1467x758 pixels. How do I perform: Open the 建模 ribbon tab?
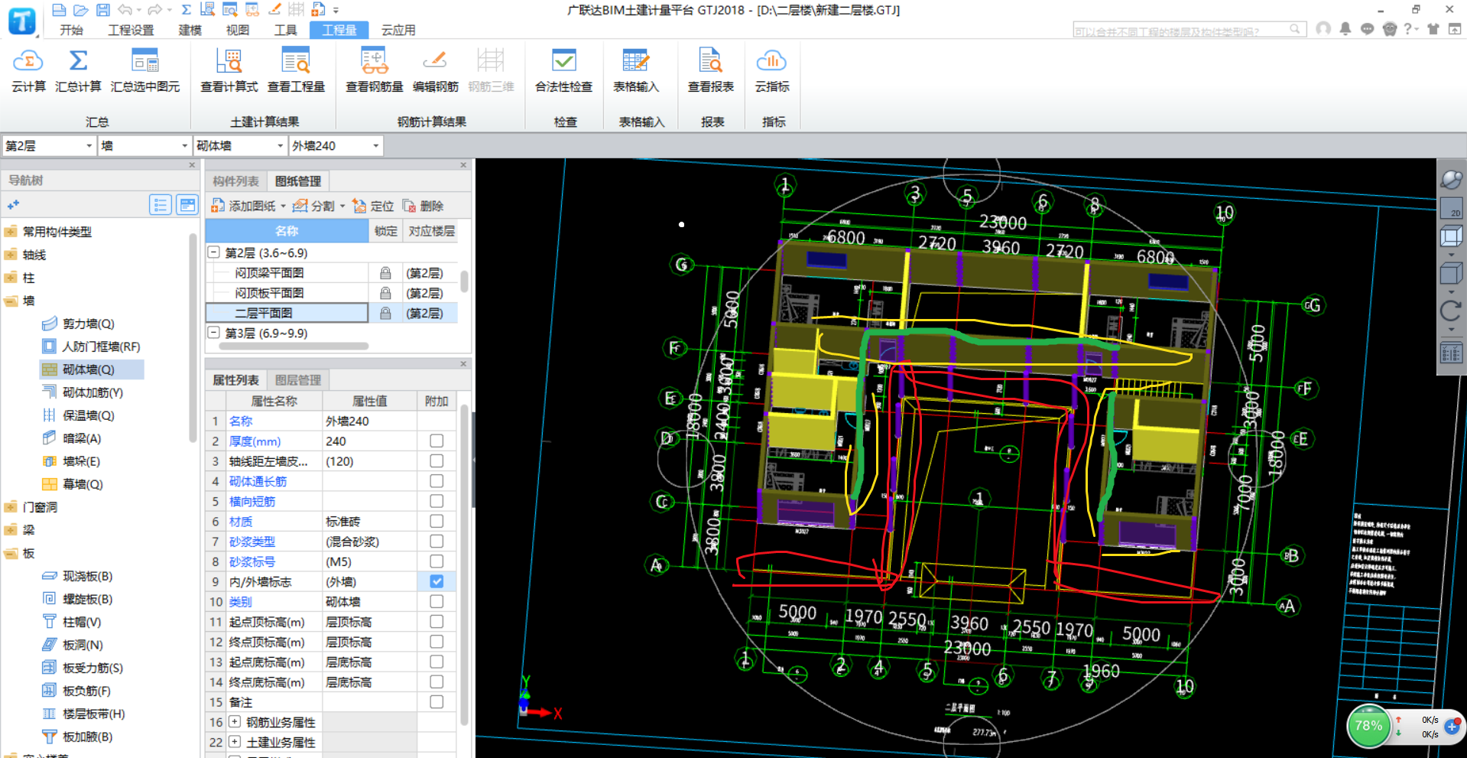pyautogui.click(x=190, y=30)
